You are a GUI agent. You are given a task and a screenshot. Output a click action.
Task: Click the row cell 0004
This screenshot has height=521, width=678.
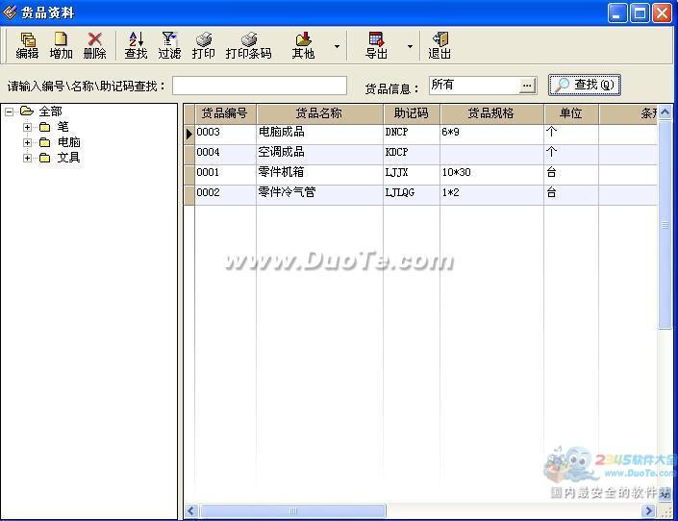click(x=225, y=153)
